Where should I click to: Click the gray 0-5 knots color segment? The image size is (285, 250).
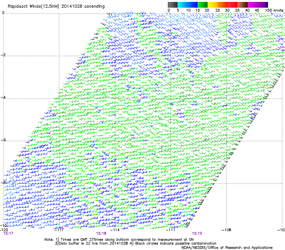pos(173,5)
